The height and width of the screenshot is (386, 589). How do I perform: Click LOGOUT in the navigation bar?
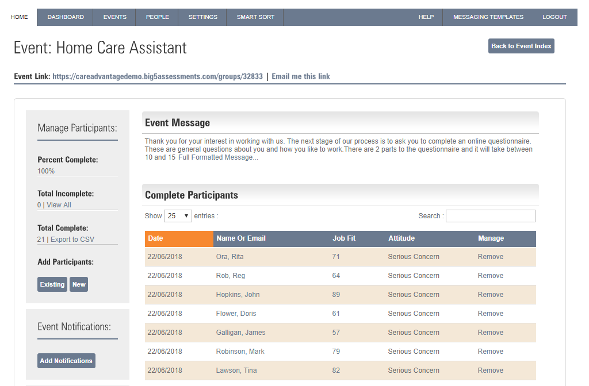point(554,17)
